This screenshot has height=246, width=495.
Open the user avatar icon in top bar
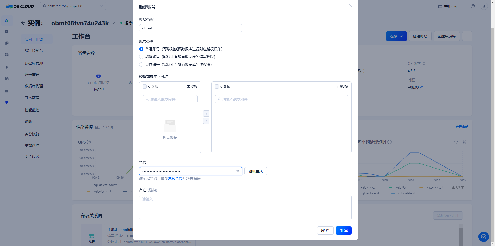[484, 6]
